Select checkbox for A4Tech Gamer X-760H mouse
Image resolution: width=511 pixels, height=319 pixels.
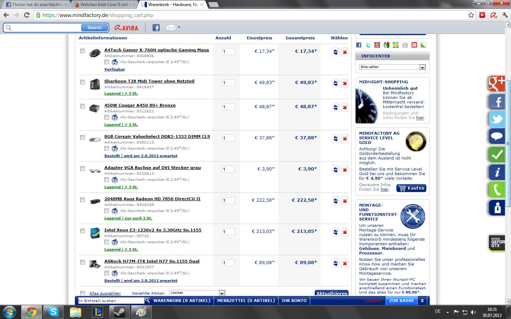tap(82, 51)
